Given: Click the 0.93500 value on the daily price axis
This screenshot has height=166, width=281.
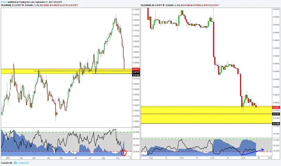Looking at the screenshot, I should tap(136, 9).
